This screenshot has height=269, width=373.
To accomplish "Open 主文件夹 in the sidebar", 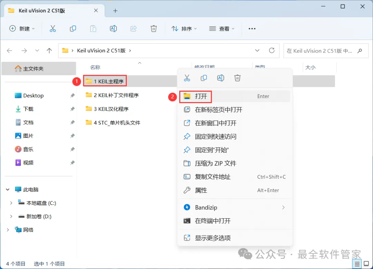I will coord(39,69).
